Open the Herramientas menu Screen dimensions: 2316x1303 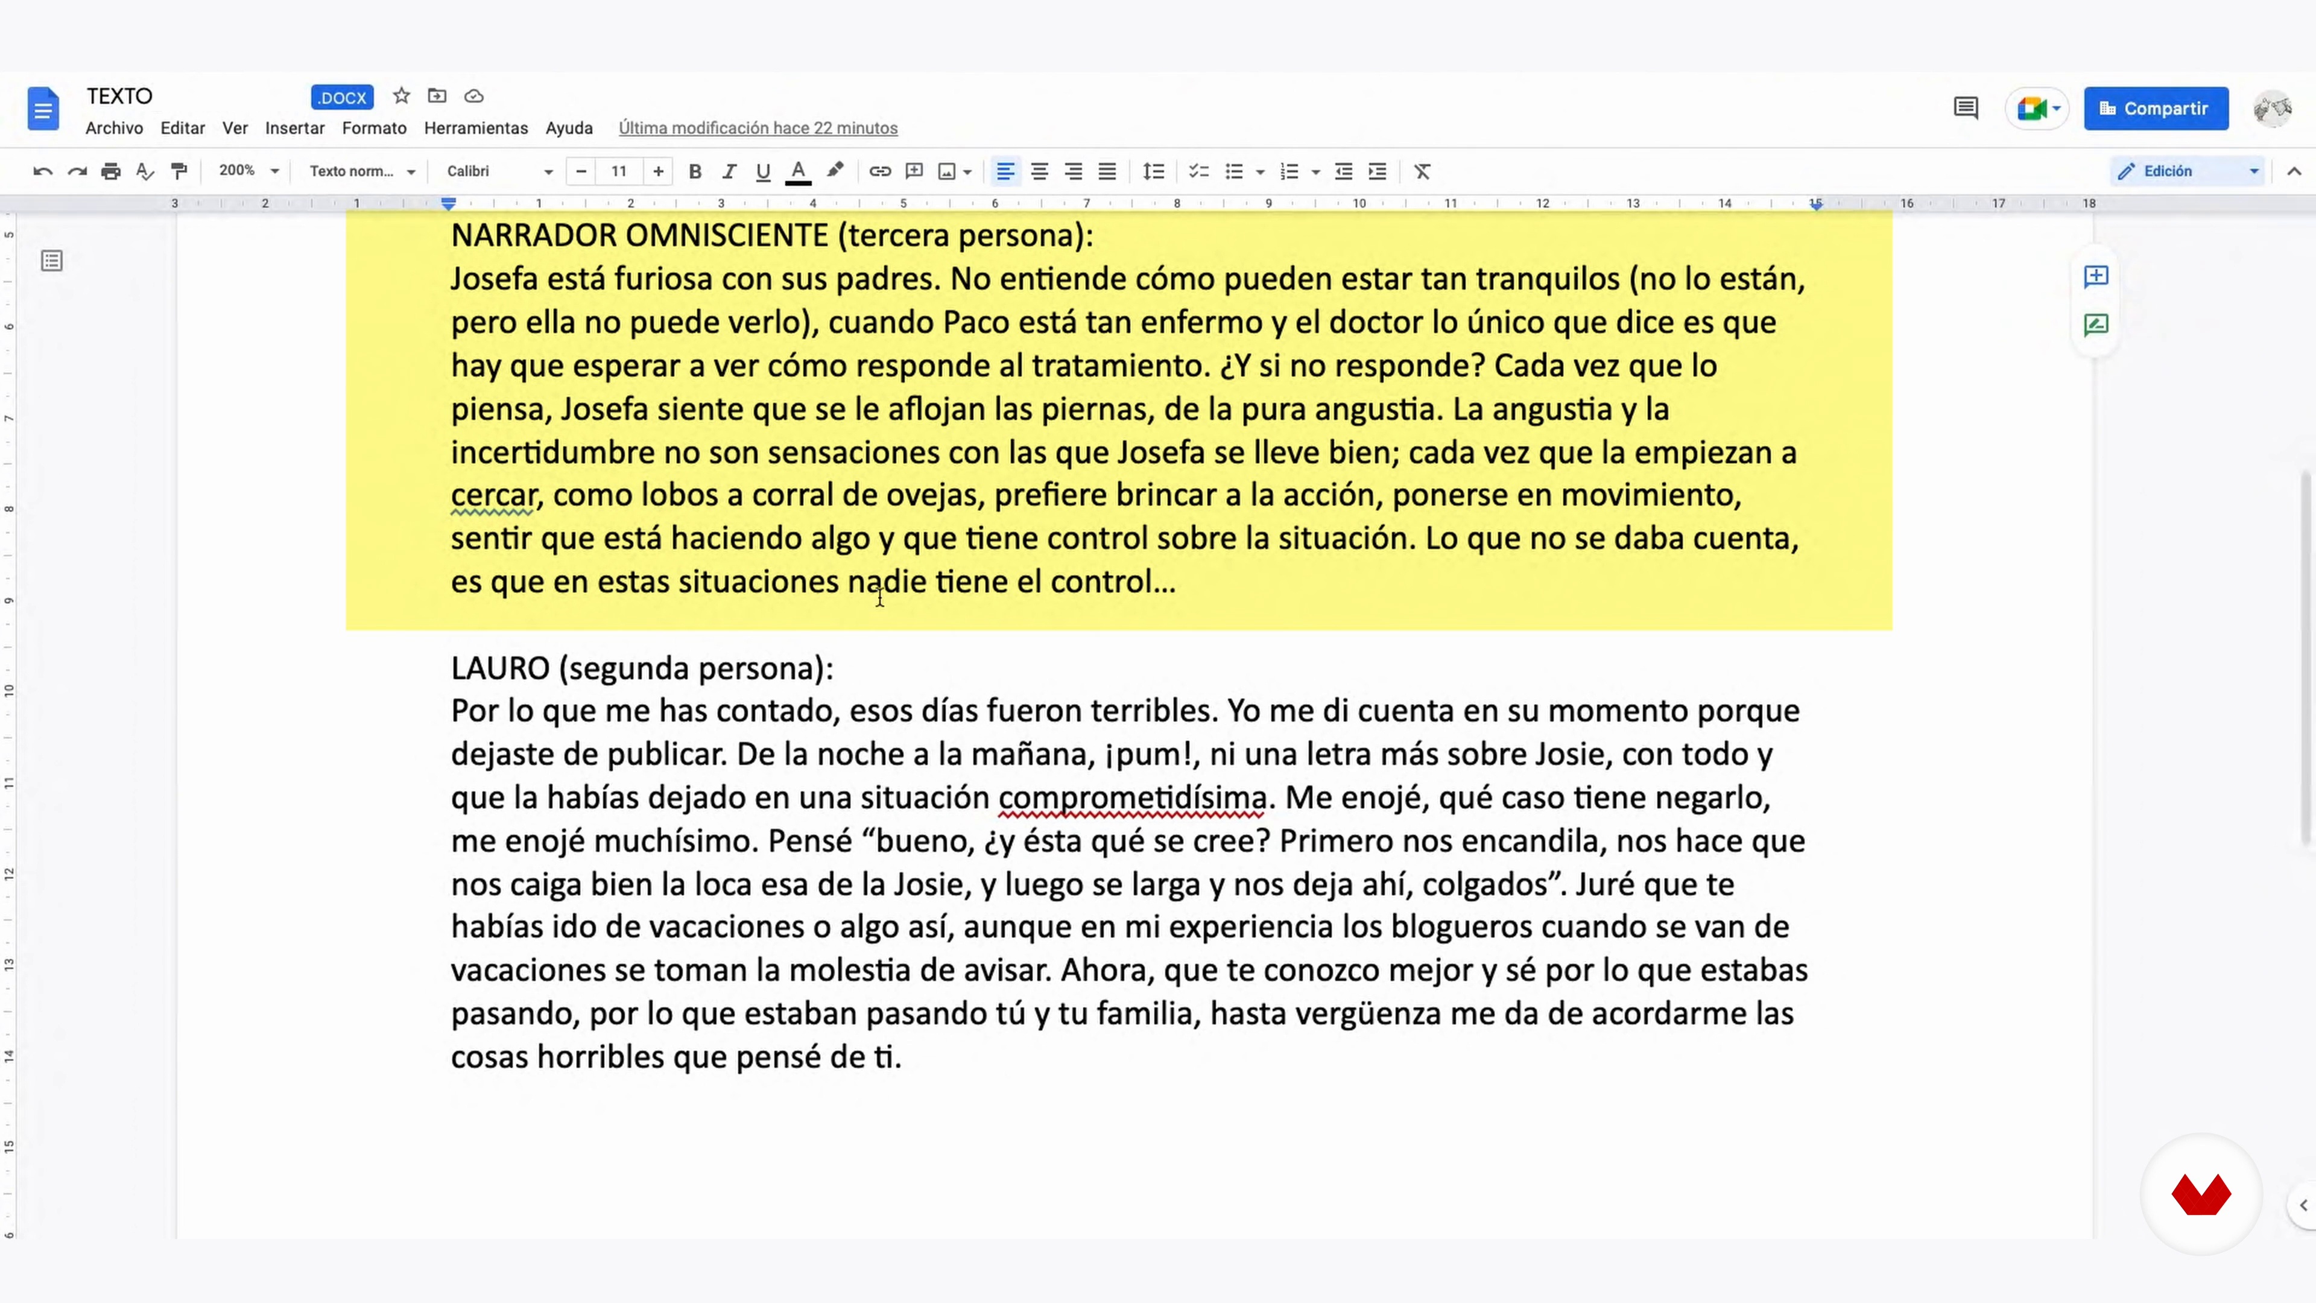476,128
